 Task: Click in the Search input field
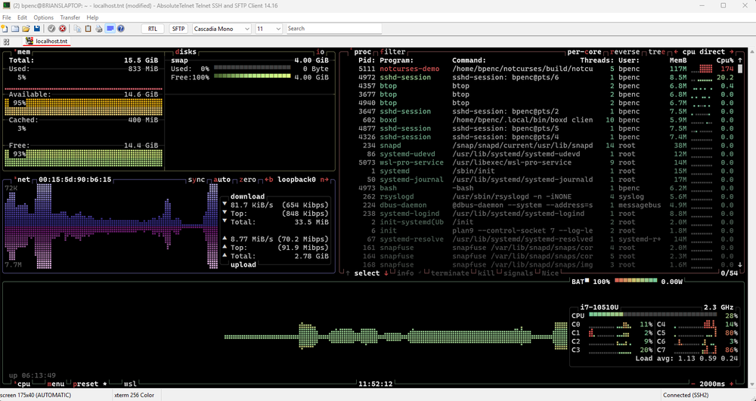[x=334, y=29]
